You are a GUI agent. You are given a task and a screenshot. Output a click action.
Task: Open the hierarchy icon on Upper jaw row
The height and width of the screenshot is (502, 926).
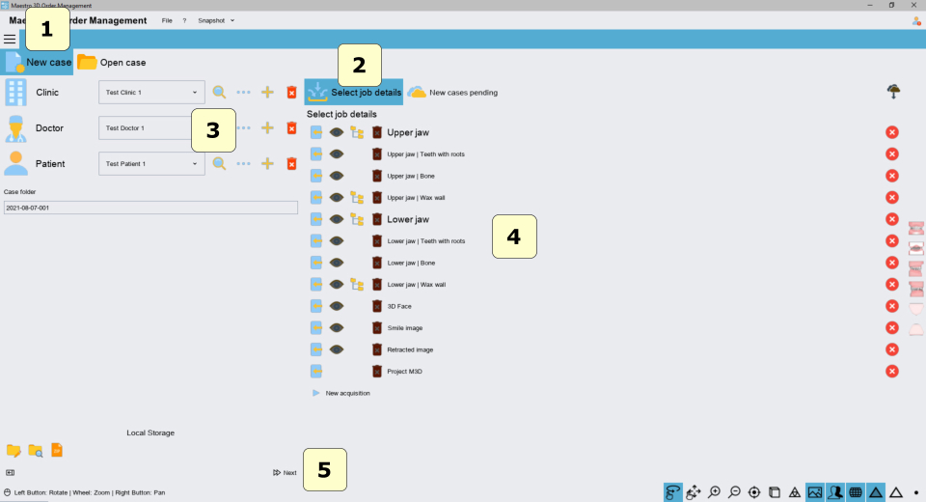point(357,132)
